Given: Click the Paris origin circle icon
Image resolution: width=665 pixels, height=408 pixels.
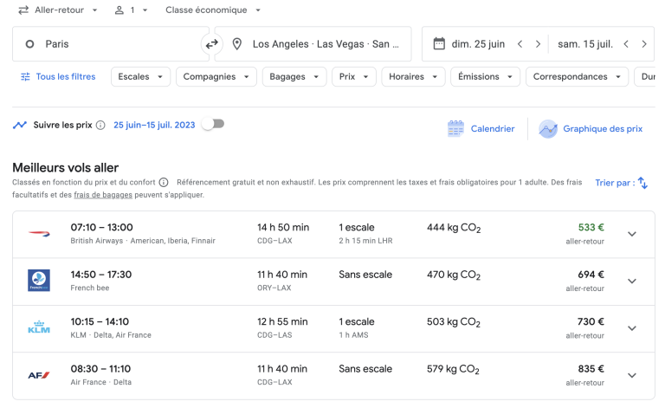Looking at the screenshot, I should tap(29, 43).
